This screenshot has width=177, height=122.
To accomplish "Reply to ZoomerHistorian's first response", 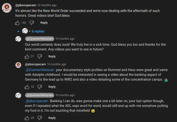I will 52,57.
